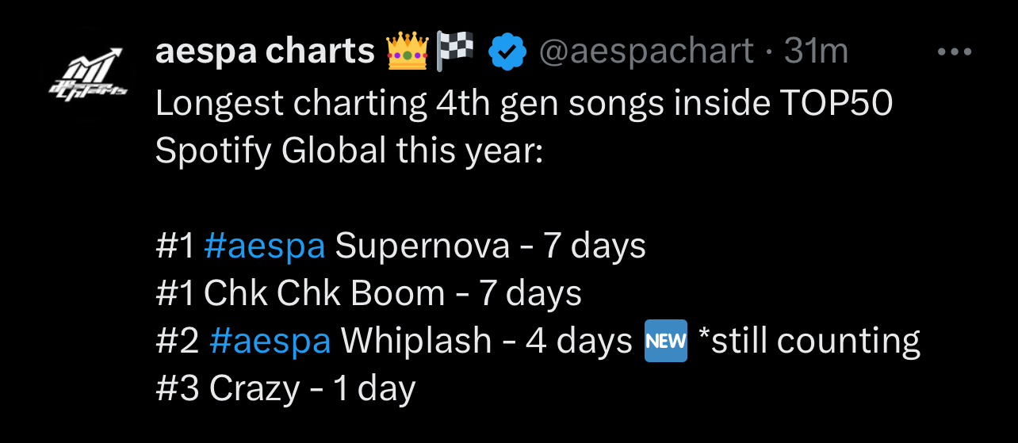
Task: Click the '#3 Crazy - 1 day' line
Action: coord(285,389)
